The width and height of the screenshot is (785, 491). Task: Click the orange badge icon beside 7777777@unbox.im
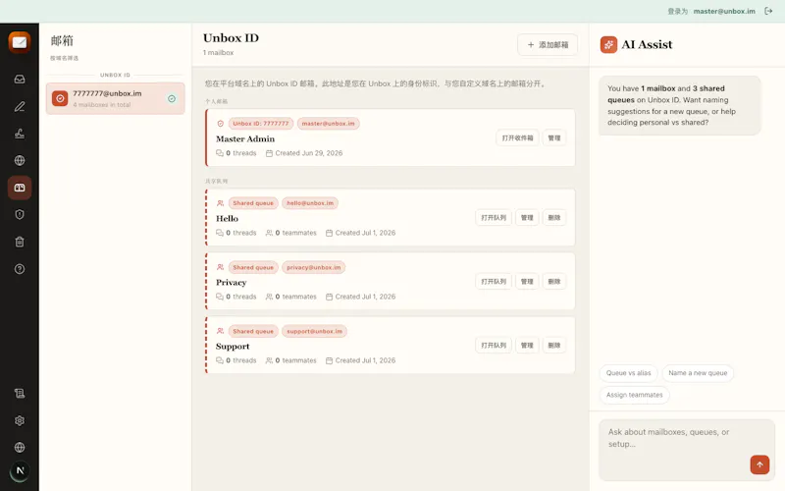coord(60,99)
